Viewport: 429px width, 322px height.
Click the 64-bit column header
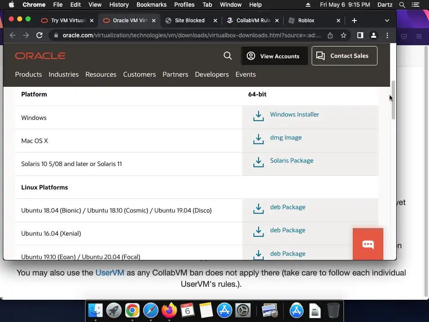click(257, 94)
